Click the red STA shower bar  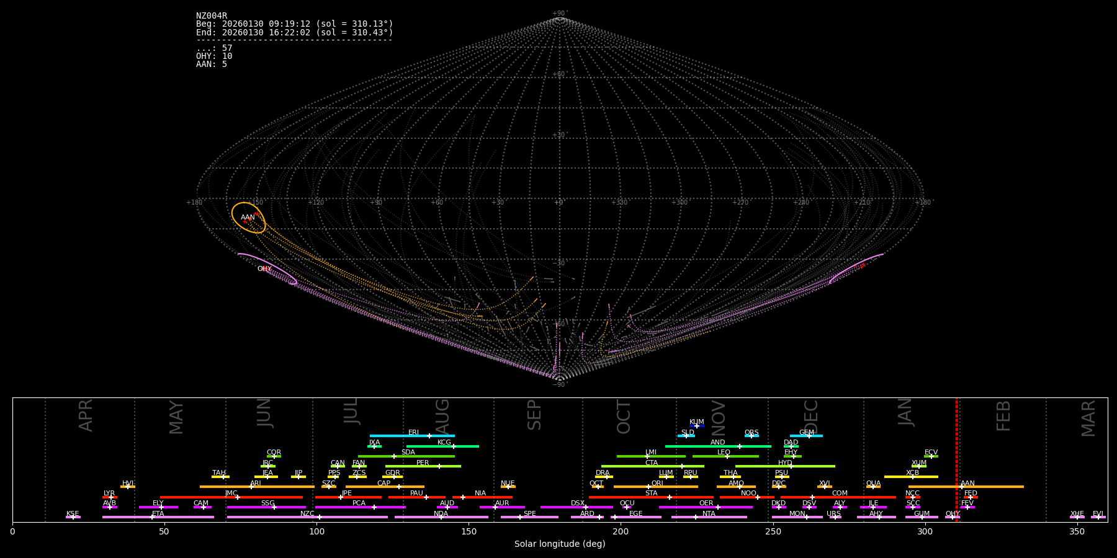(x=651, y=497)
